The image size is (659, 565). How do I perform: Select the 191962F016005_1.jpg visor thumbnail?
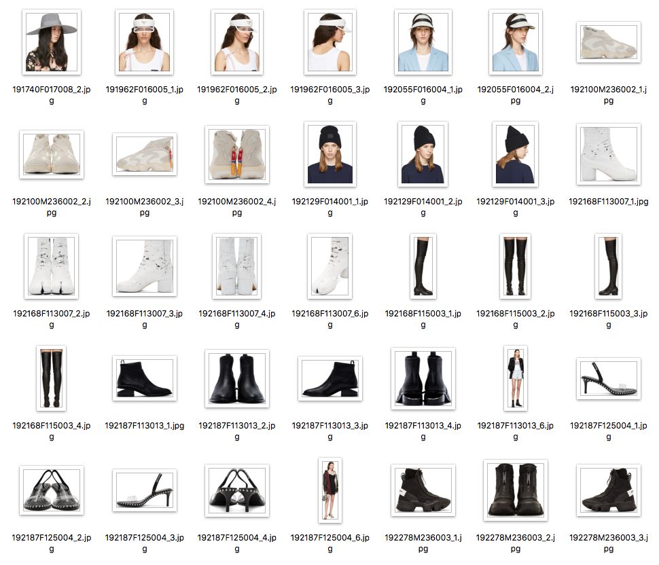coord(144,42)
